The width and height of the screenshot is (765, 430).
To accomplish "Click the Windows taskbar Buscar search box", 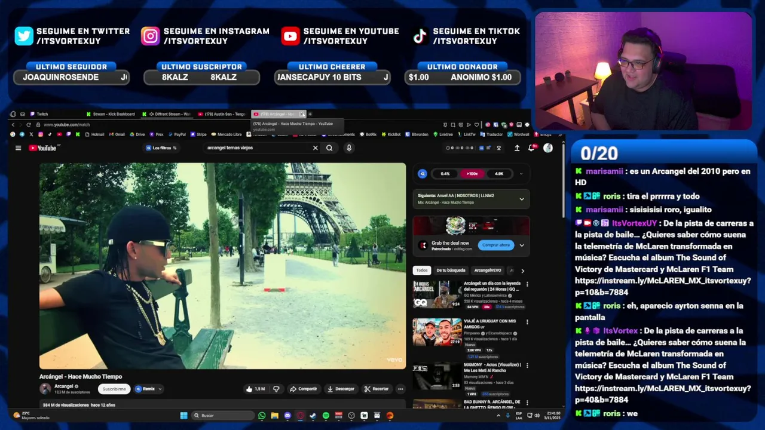I will [x=224, y=416].
